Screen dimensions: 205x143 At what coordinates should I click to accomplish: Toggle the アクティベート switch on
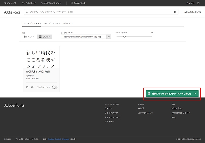tap(55, 87)
